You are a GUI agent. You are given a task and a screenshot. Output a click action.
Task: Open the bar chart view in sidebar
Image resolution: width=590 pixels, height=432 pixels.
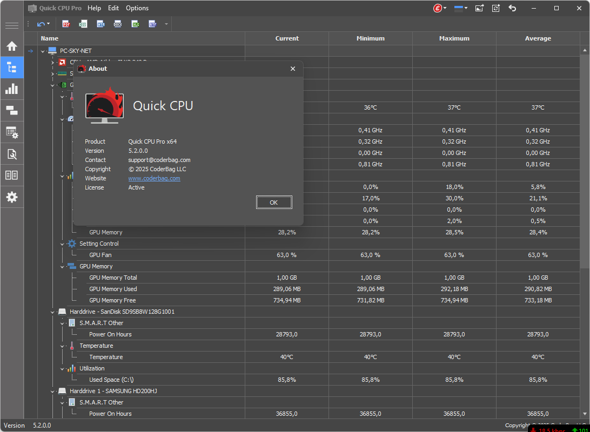click(x=12, y=89)
